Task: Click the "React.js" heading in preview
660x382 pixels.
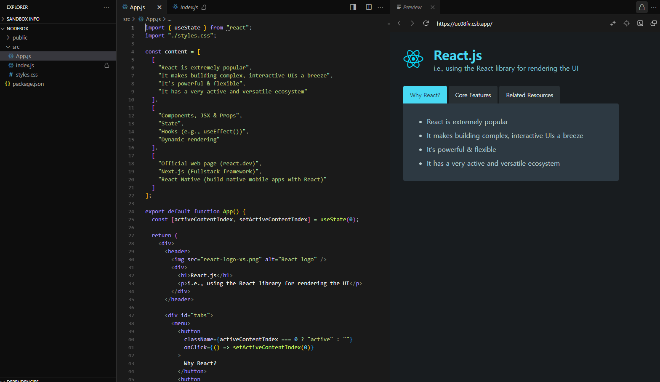Action: (x=458, y=56)
